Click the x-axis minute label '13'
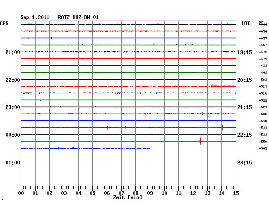Viewport: 269px width, 204px height. coord(207,193)
